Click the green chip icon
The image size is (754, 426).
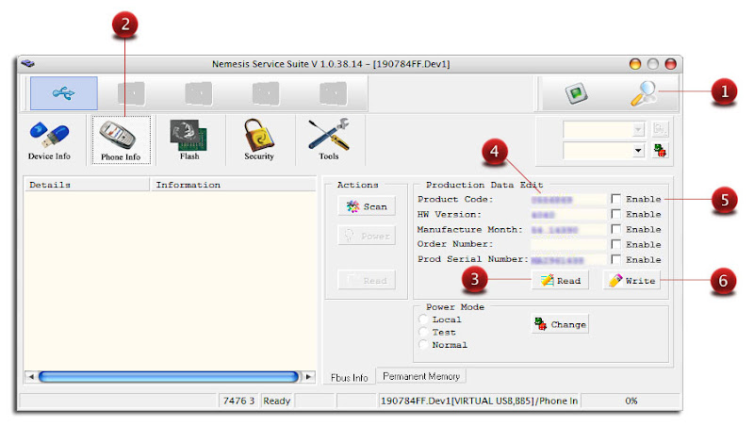pyautogui.click(x=576, y=93)
